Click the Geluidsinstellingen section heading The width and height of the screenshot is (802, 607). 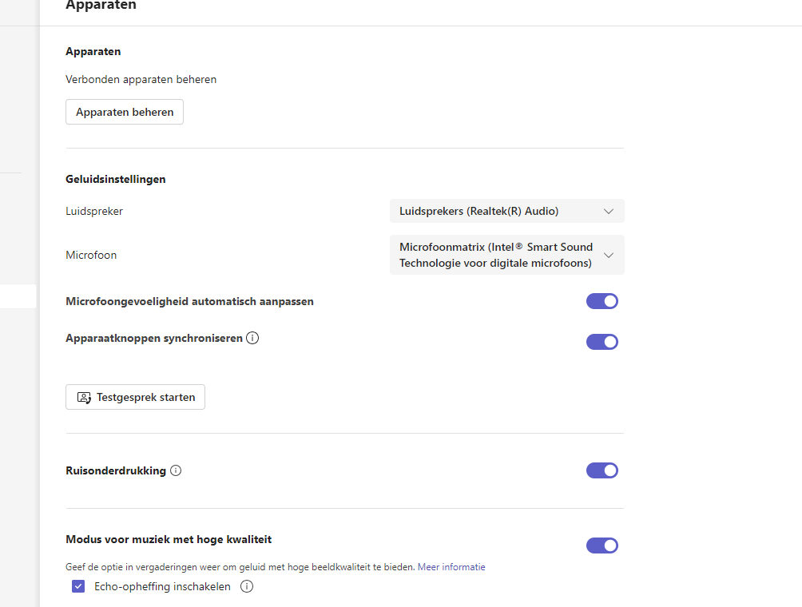(x=116, y=179)
